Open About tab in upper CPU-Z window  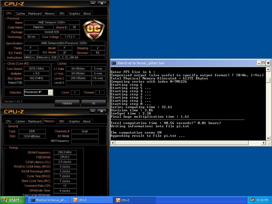[x=87, y=14]
